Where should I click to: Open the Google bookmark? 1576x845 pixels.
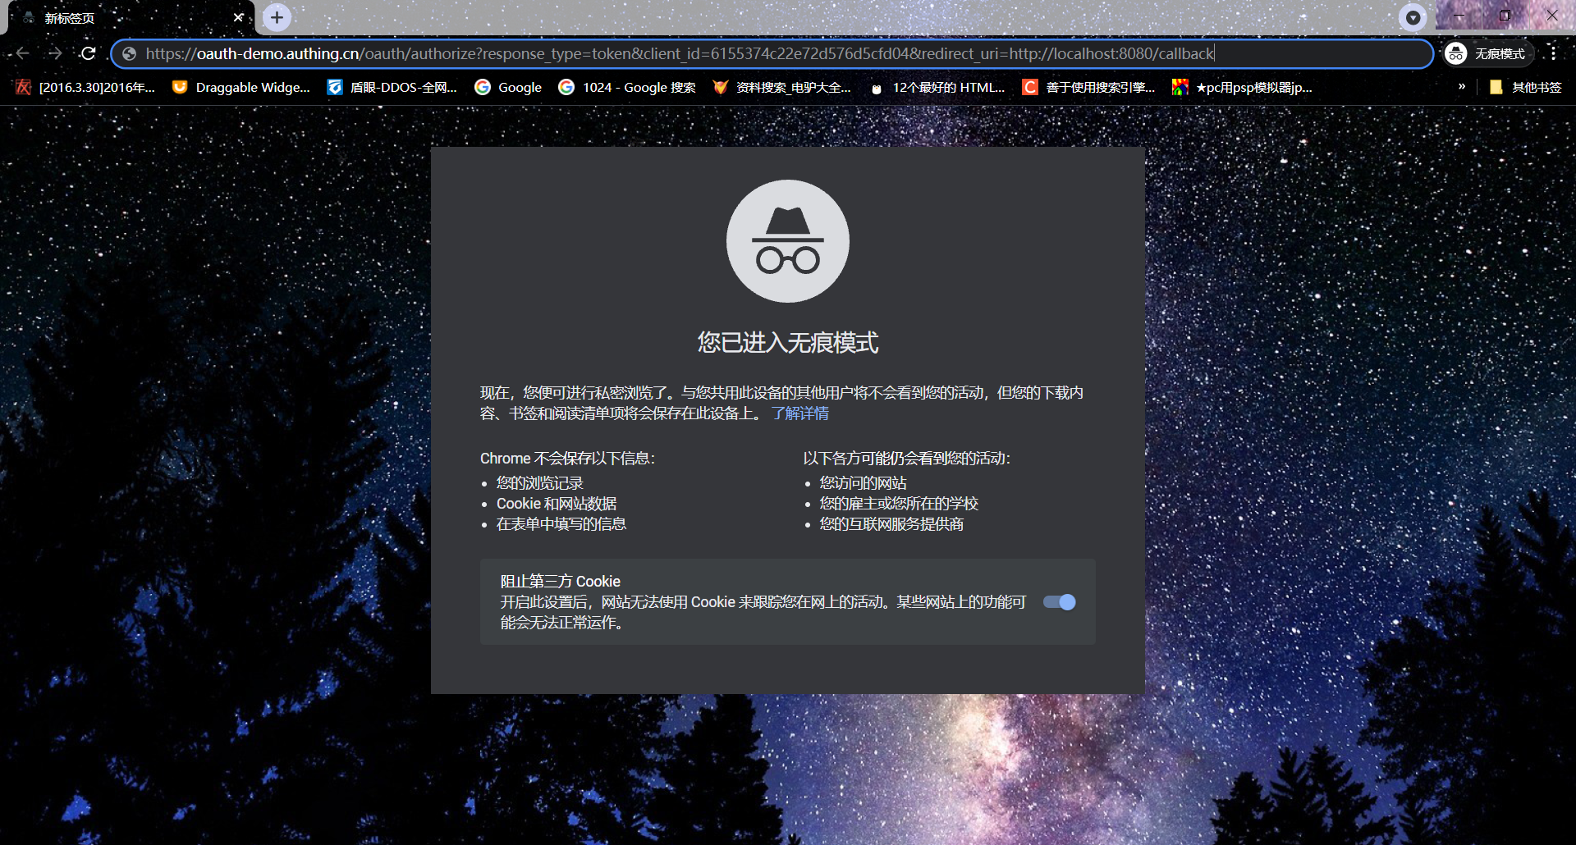tap(508, 87)
